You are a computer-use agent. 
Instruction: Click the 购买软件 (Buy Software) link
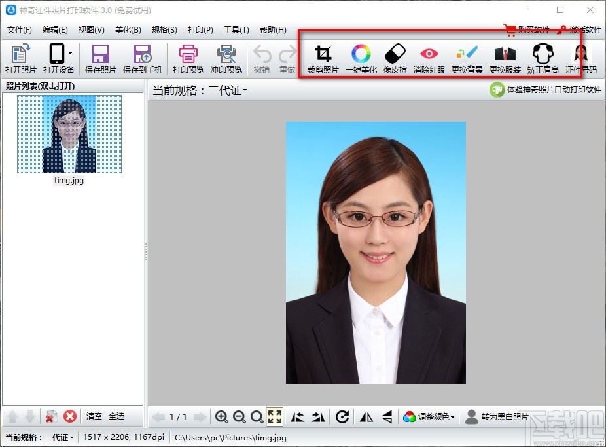coord(527,30)
